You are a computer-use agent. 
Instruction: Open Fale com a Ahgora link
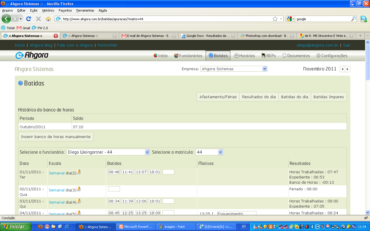(75, 45)
